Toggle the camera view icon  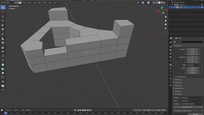tap(166, 25)
